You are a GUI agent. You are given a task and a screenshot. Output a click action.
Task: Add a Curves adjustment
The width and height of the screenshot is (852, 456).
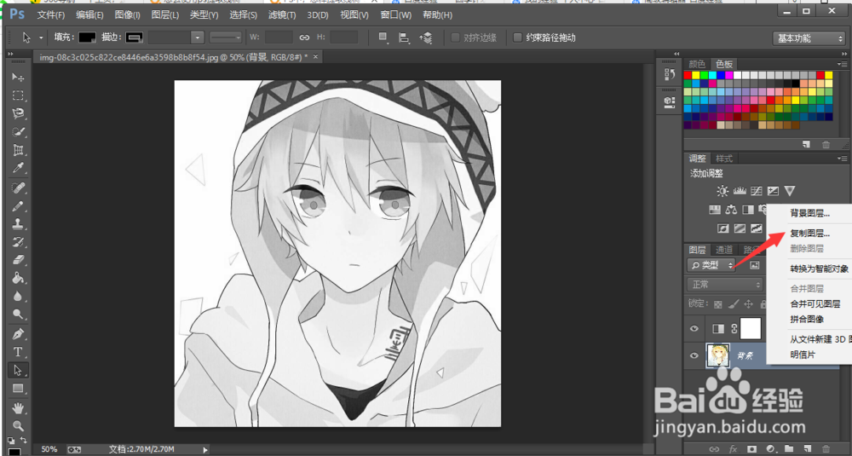(757, 191)
